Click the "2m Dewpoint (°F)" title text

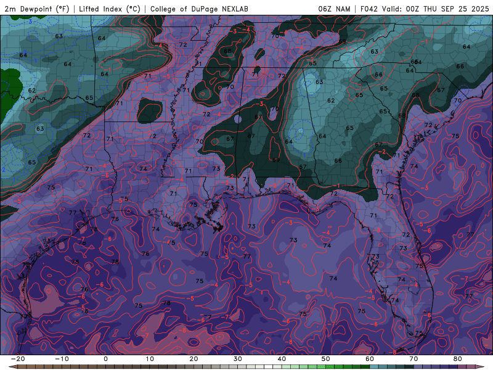pos(36,9)
